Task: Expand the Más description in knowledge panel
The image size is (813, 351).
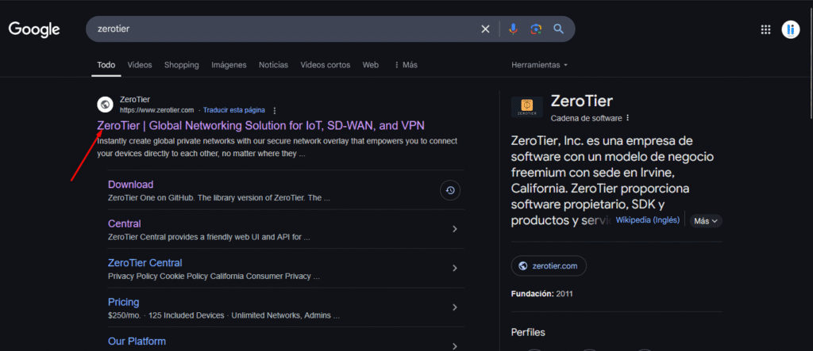Action: click(705, 221)
